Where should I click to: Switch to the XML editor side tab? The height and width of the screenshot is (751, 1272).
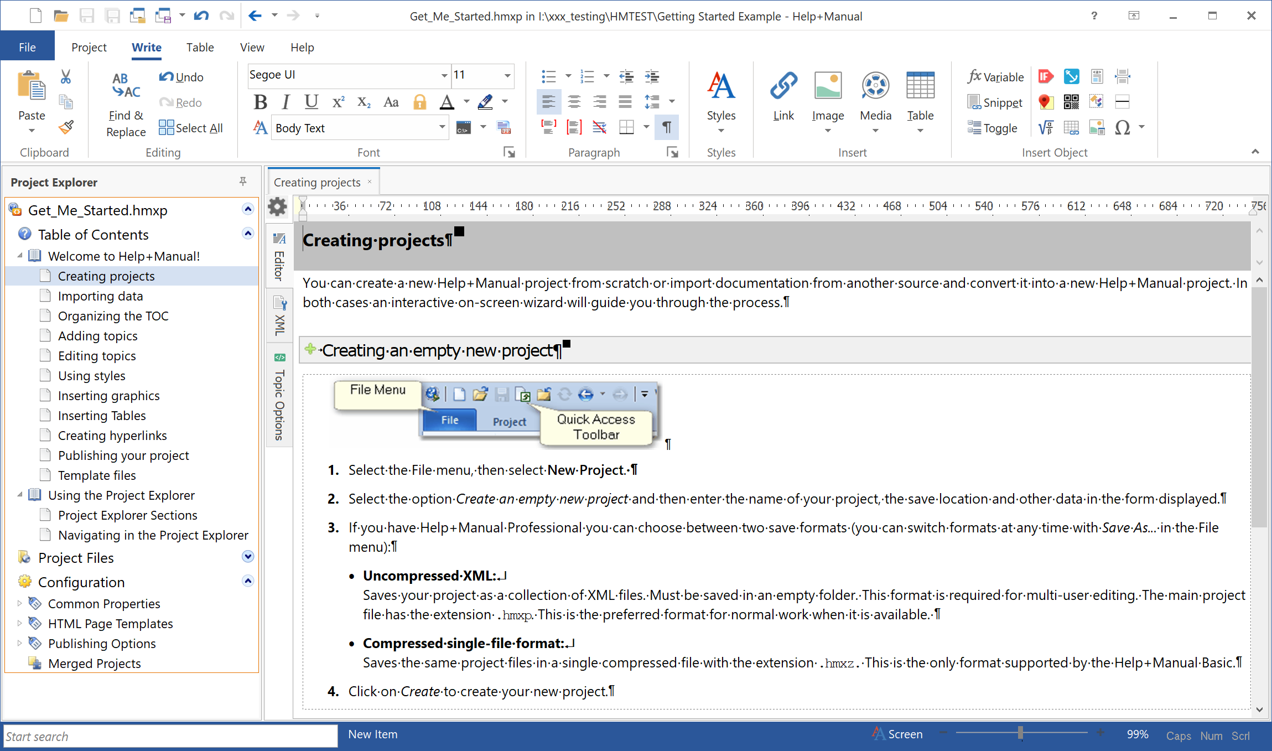click(279, 317)
